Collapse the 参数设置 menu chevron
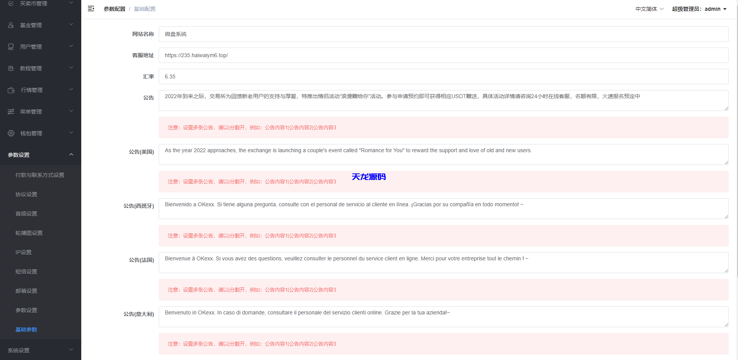738x360 pixels. (71, 155)
